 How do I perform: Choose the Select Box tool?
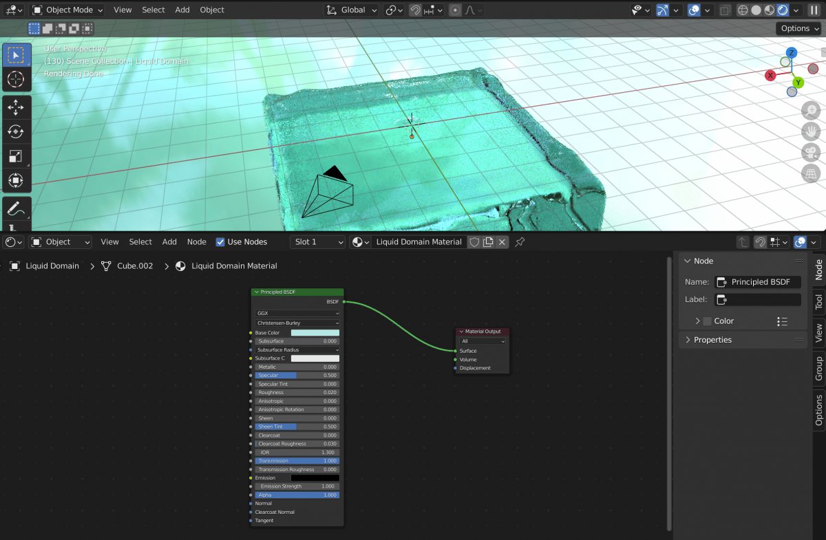coord(15,54)
